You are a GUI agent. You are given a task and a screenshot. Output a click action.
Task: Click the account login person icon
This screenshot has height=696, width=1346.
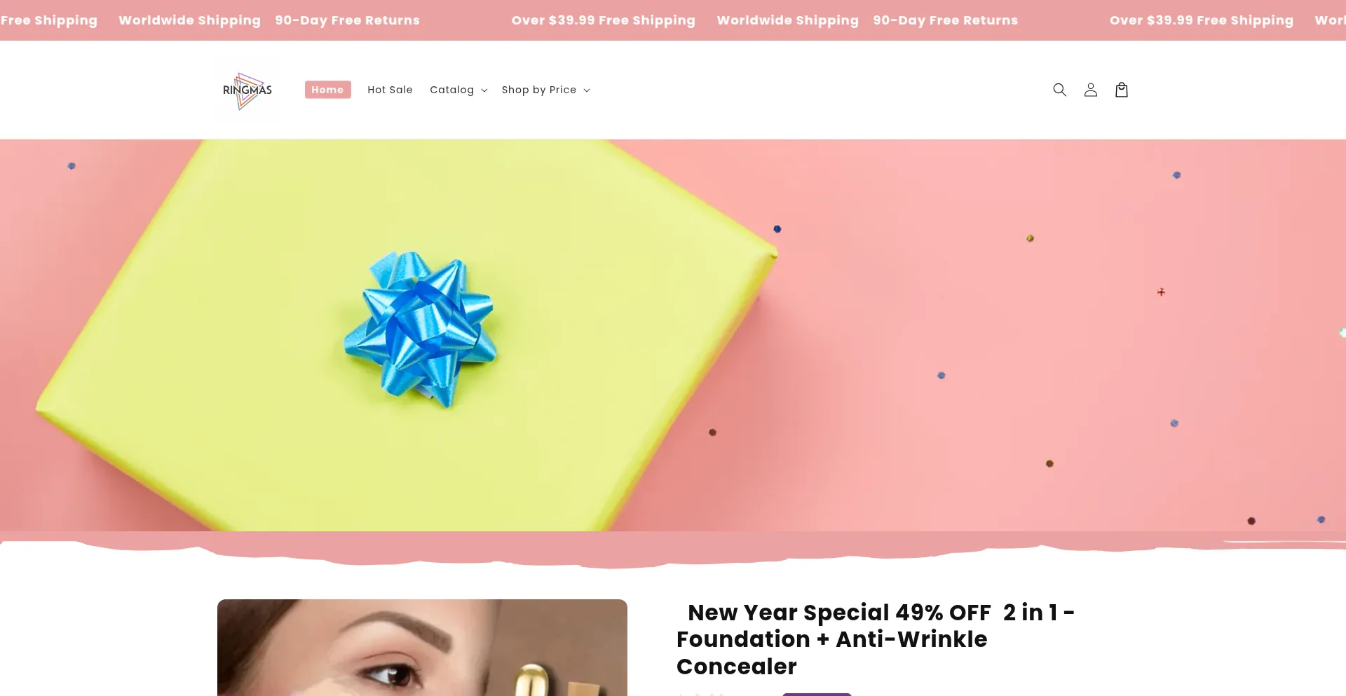point(1090,90)
